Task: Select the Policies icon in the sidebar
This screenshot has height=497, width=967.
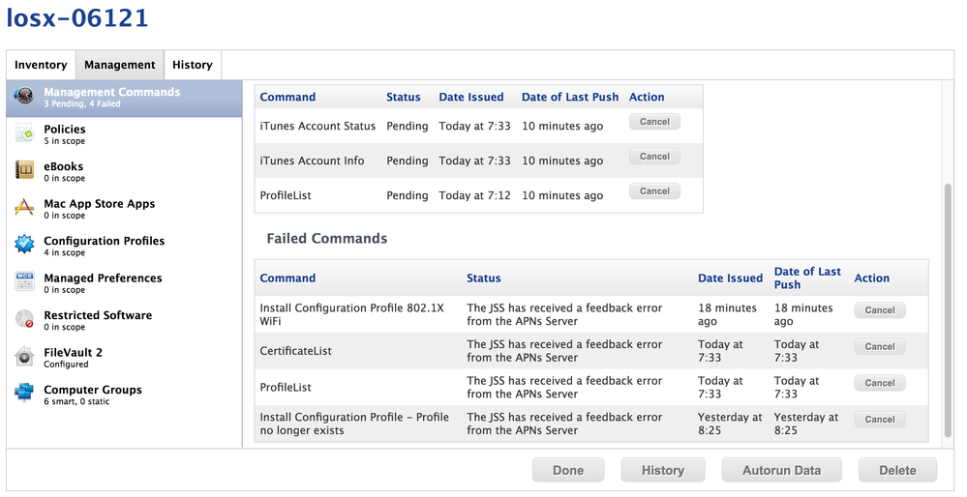Action: pos(24,133)
